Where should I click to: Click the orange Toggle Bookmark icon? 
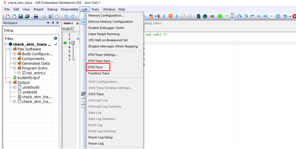pos(170,16)
